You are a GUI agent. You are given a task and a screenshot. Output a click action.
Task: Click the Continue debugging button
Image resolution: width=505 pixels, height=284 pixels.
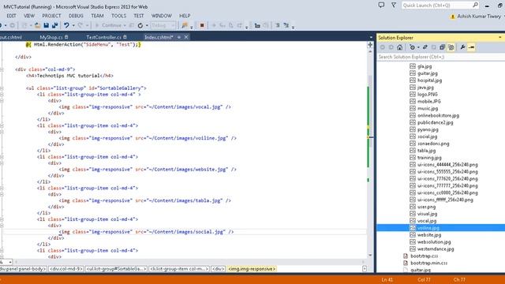[x=109, y=25]
